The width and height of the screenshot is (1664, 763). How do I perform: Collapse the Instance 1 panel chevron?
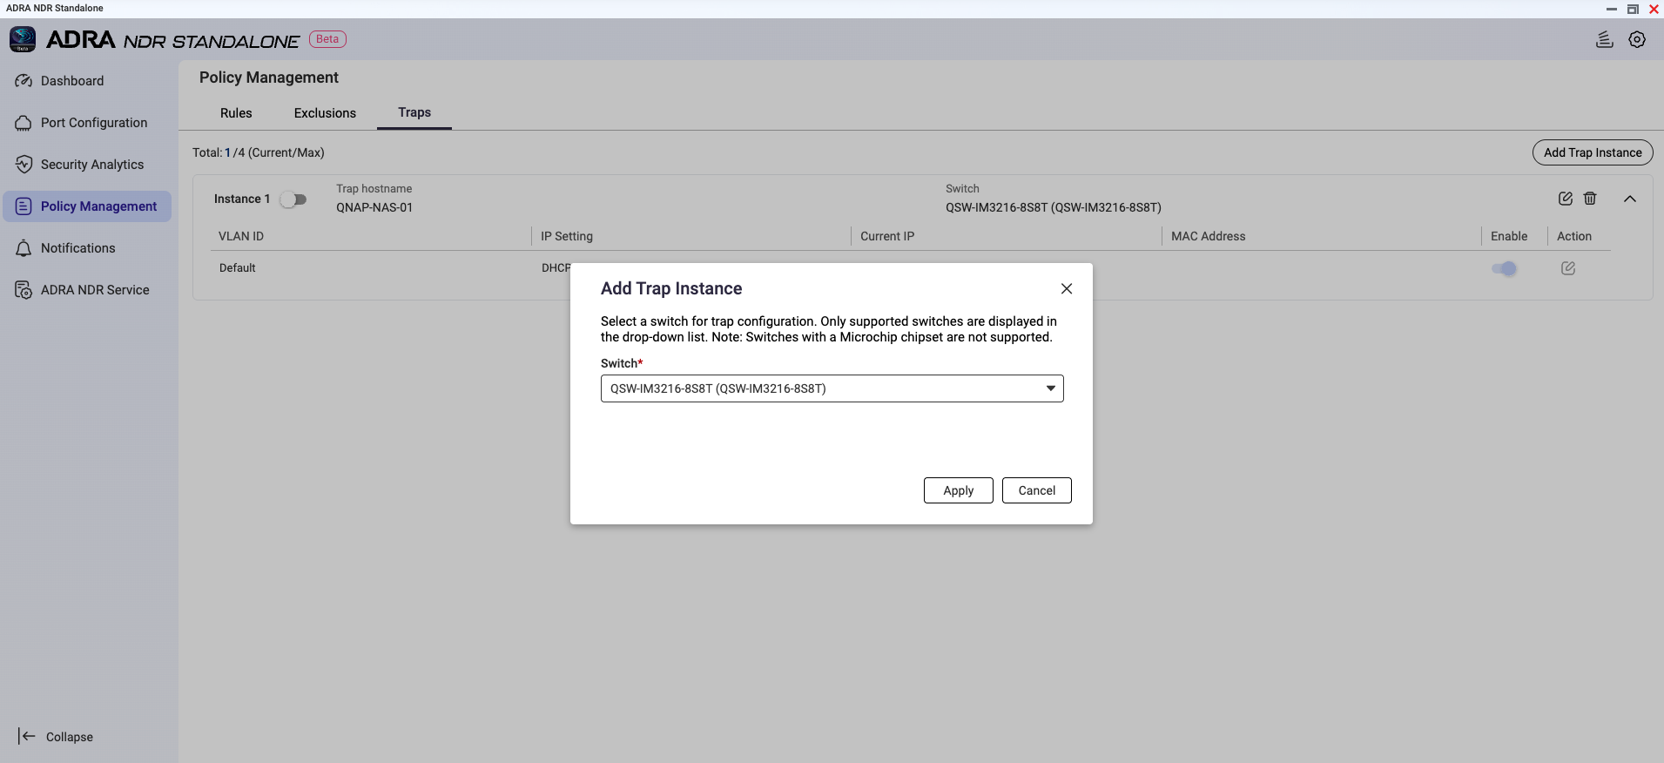click(x=1629, y=199)
